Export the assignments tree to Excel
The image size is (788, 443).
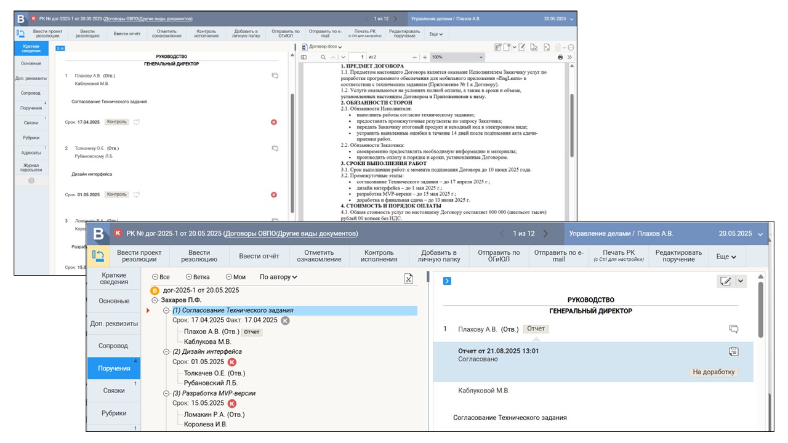point(408,279)
